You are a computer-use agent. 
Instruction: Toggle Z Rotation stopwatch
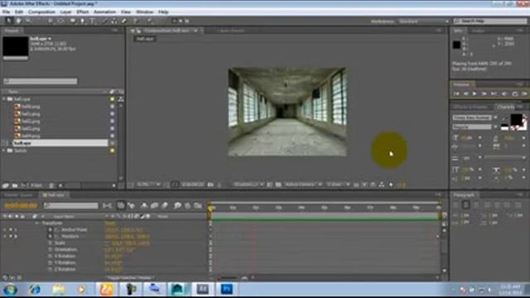click(51, 269)
